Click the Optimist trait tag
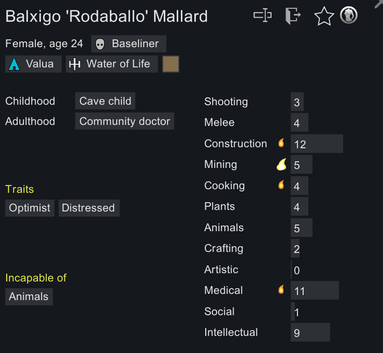 pos(30,208)
